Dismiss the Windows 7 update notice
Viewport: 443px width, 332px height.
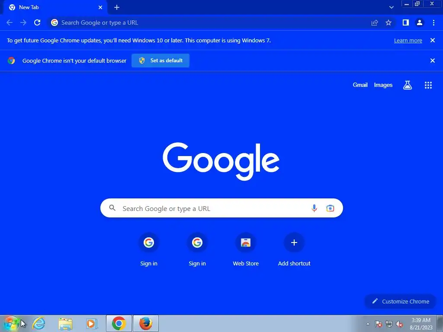[433, 40]
